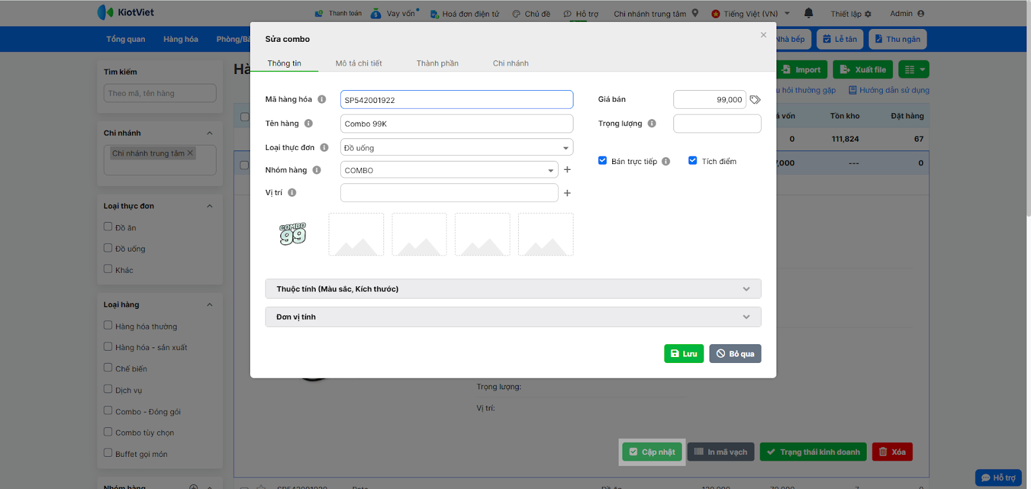Check the Chế biến filter
Image resolution: width=1031 pixels, height=489 pixels.
click(108, 368)
